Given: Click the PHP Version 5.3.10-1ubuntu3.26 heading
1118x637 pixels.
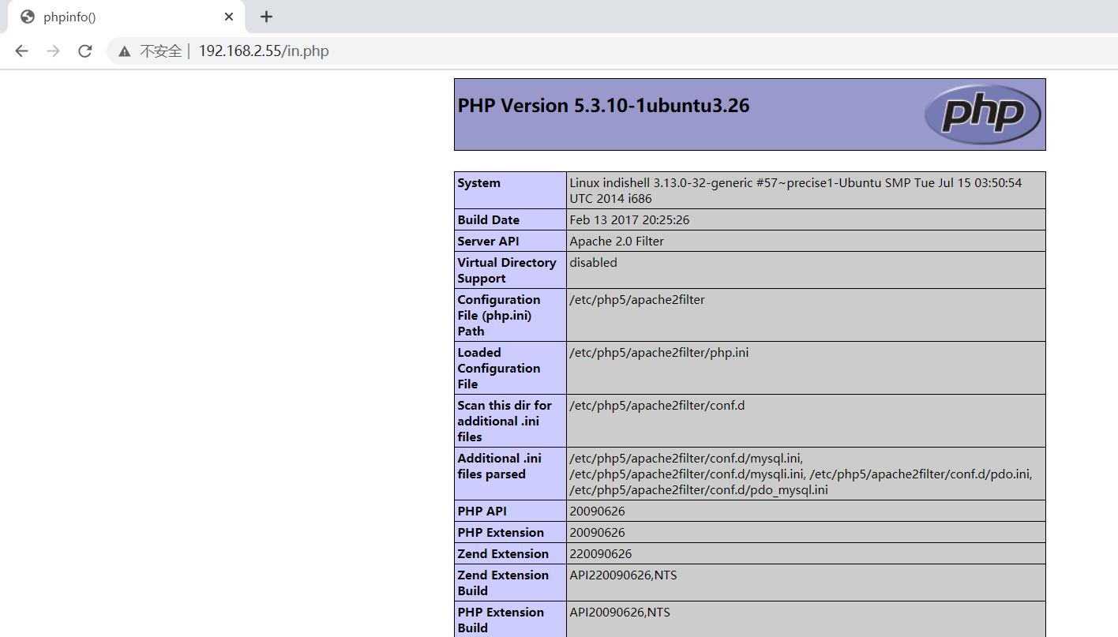Looking at the screenshot, I should [603, 106].
